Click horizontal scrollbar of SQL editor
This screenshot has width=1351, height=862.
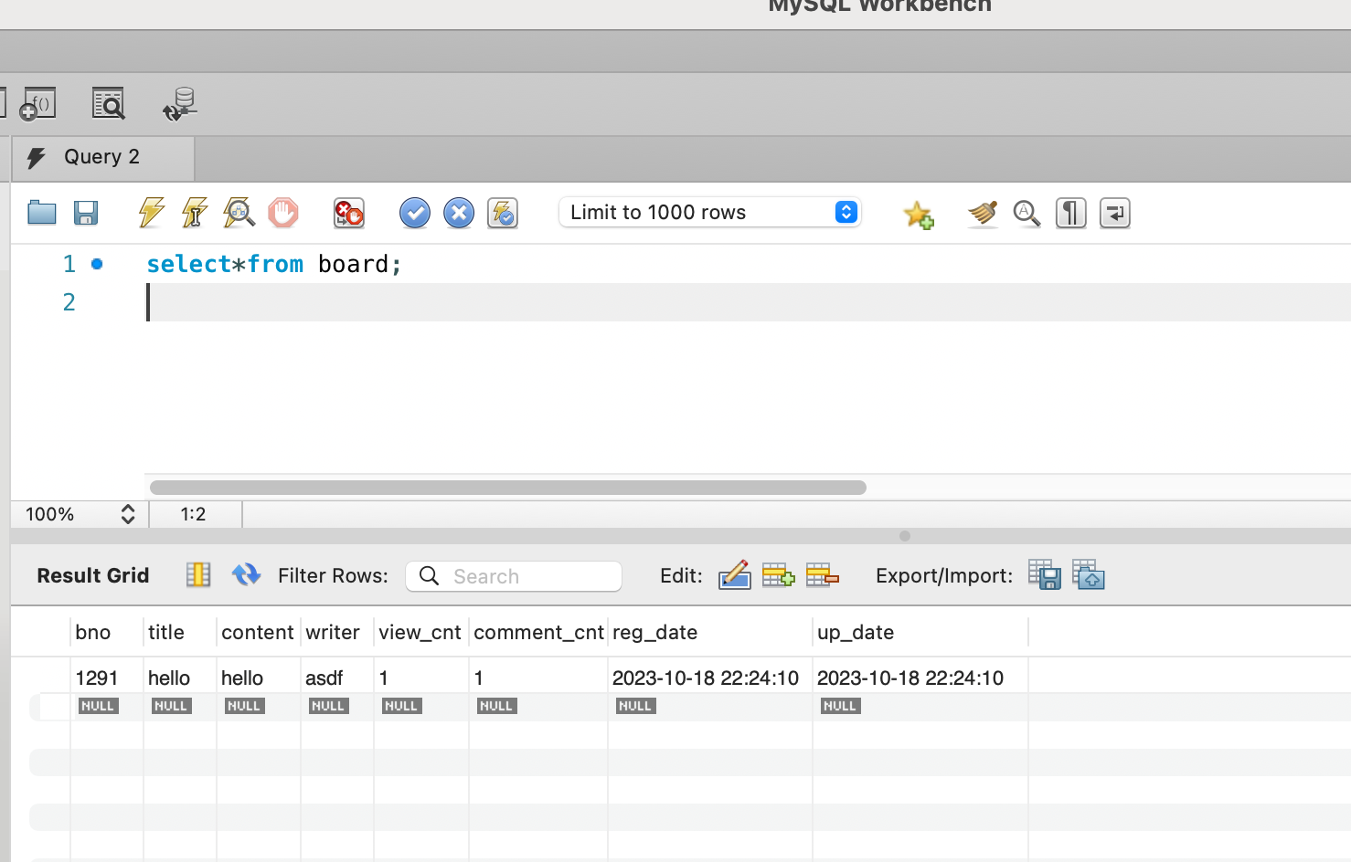508,488
